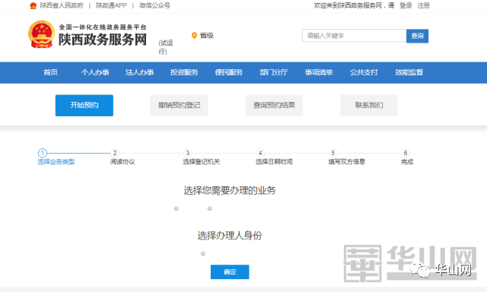Click the 选择办理人身份 heading
This screenshot has width=487, height=292.
click(x=230, y=236)
